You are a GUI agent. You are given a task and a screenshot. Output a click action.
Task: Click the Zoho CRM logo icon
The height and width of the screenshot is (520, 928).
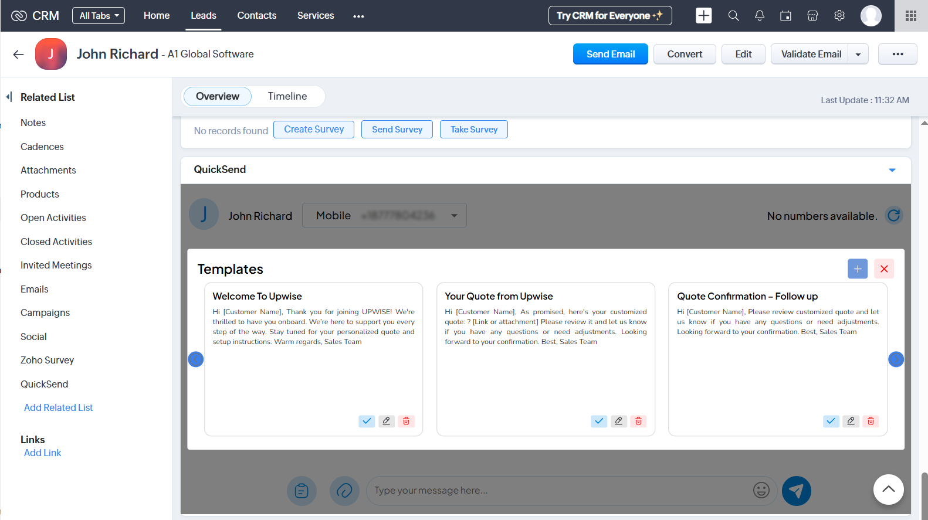coord(19,16)
